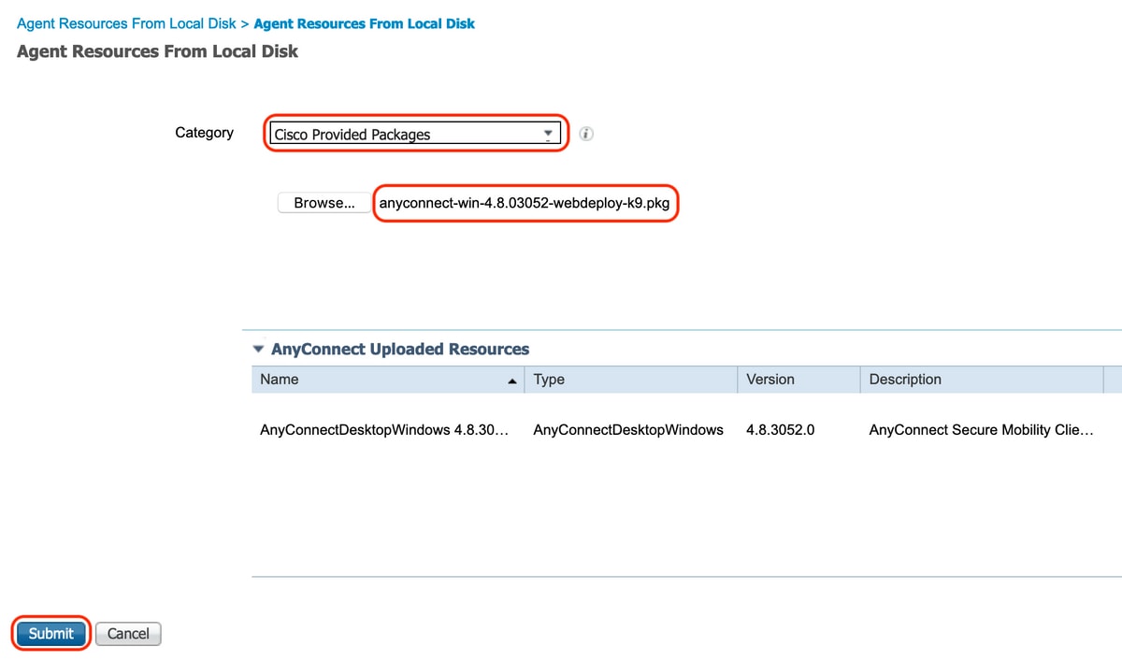The width and height of the screenshot is (1122, 661).
Task: Click the bold Agent Resources breadcrumb link
Action: [365, 23]
